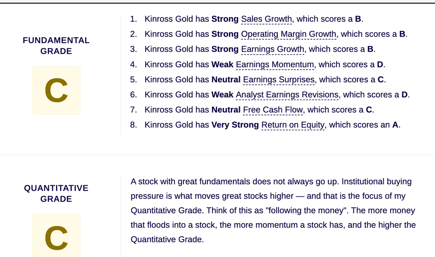Click the Very Strong rating text
Screen dimensions: 435x257
click(235, 125)
